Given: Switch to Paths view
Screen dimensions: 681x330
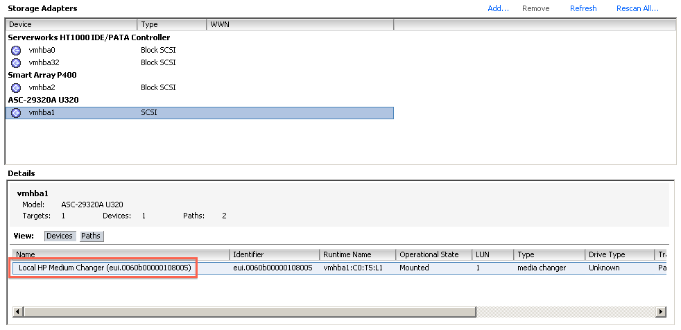Looking at the screenshot, I should pyautogui.click(x=92, y=236).
